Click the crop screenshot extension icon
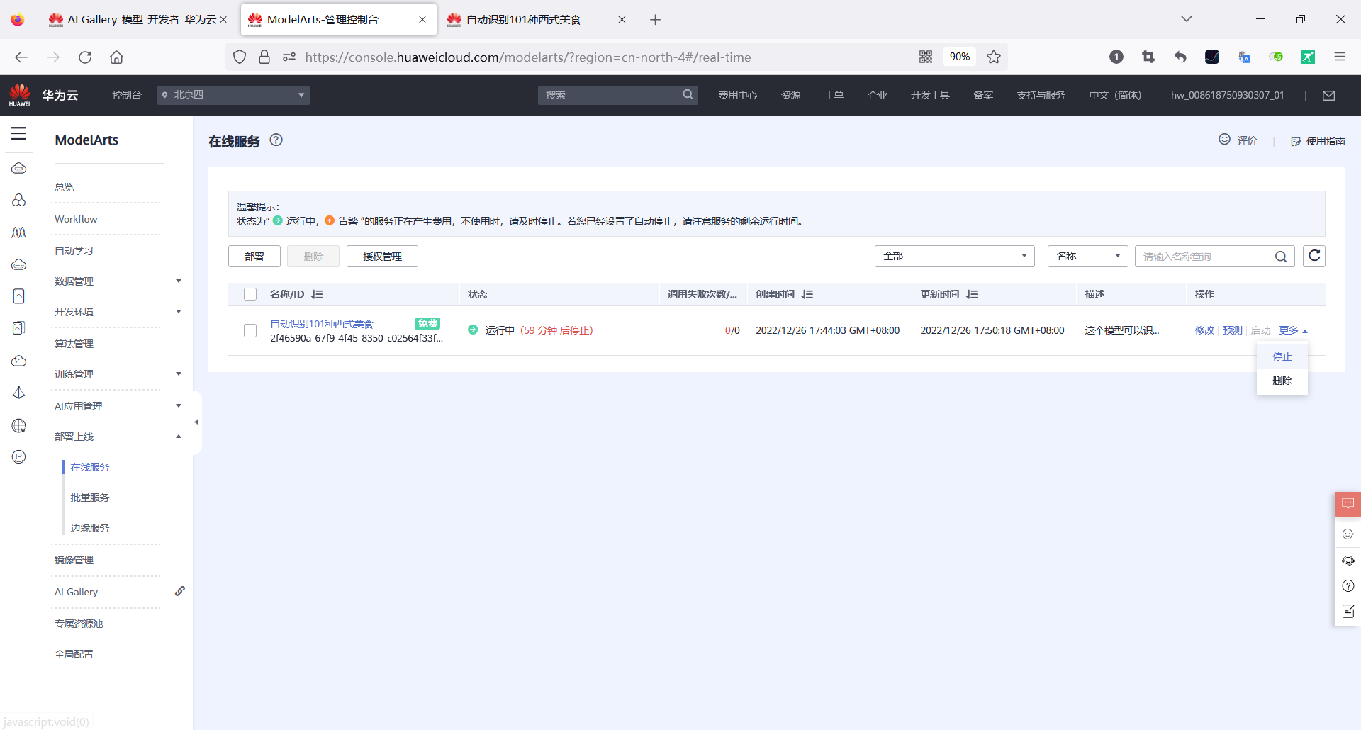The image size is (1361, 730). (x=1148, y=57)
